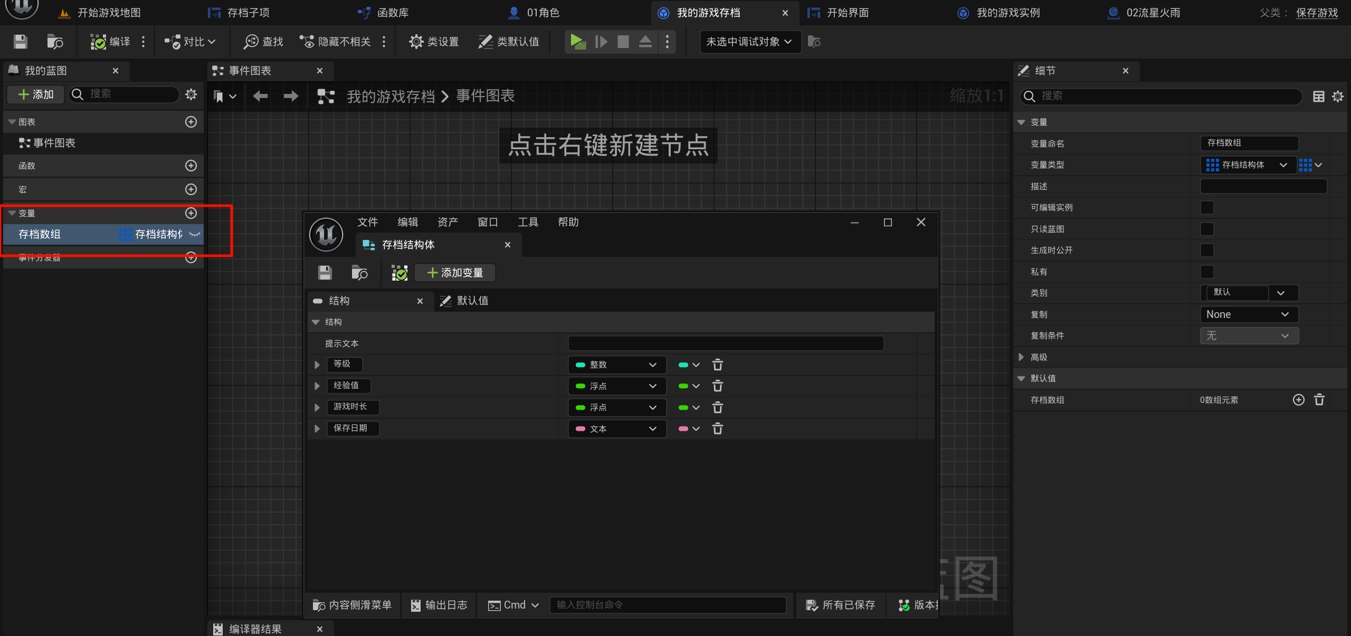This screenshot has width=1351, height=636.
Task: Open the 资产 menu in struct window
Action: (448, 222)
